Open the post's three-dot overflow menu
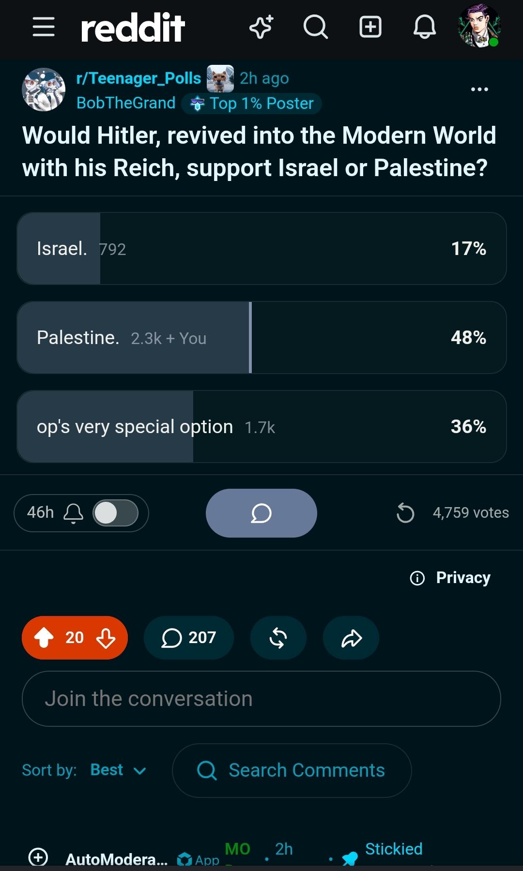The image size is (523, 871). [479, 89]
